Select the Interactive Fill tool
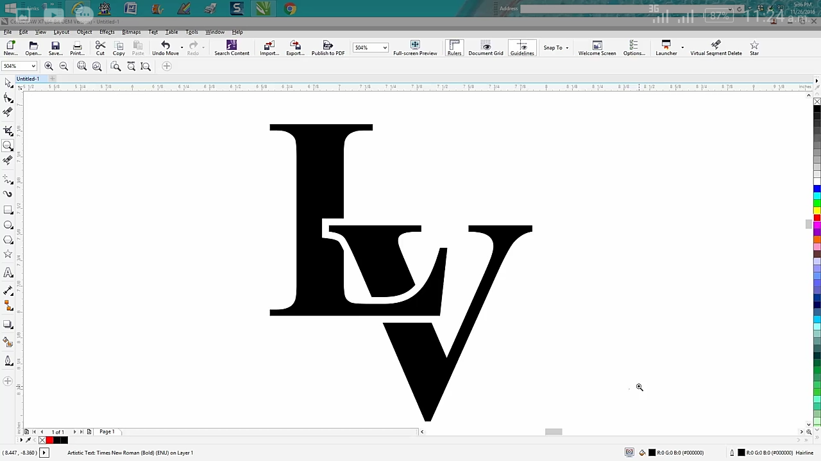Screen dimensions: 821x461 (8, 343)
